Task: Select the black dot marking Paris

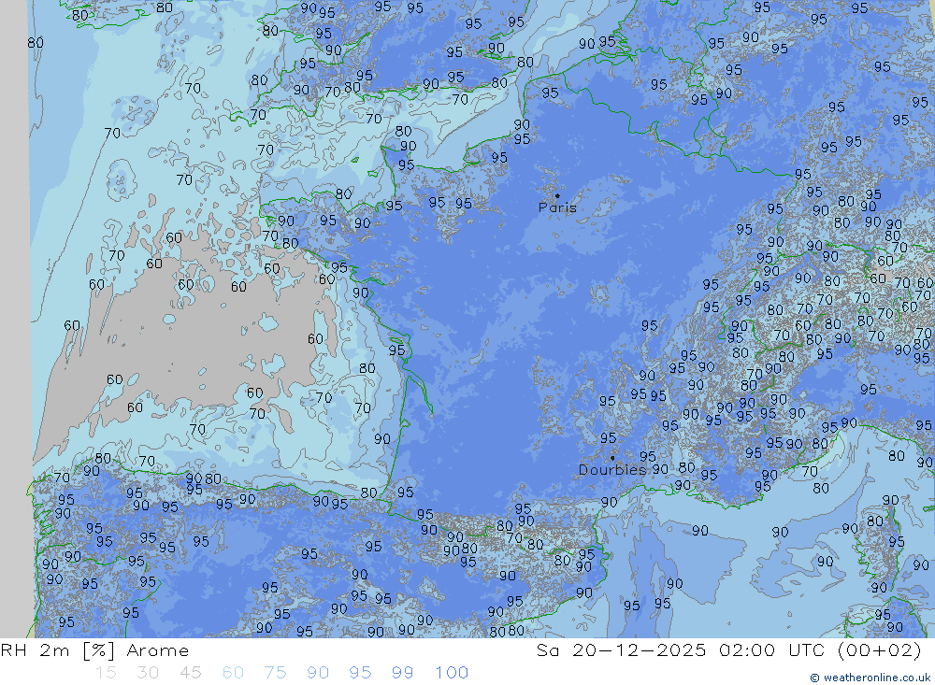Action: (x=557, y=195)
